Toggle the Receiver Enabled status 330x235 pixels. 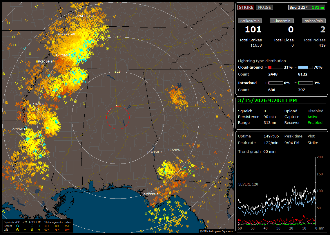(315, 122)
